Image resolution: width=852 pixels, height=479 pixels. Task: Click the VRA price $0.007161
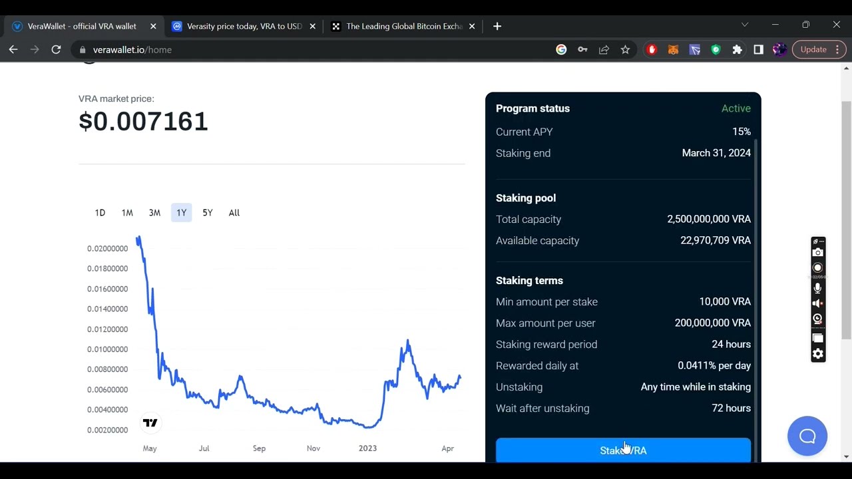click(x=143, y=122)
